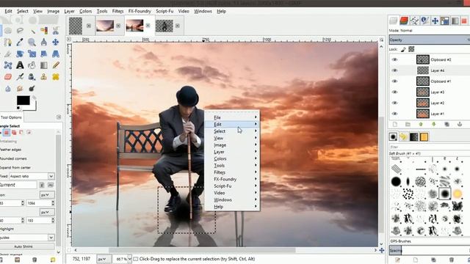The height and width of the screenshot is (264, 470).
Task: Expand the Filters submenu in context menu
Action: (232, 172)
